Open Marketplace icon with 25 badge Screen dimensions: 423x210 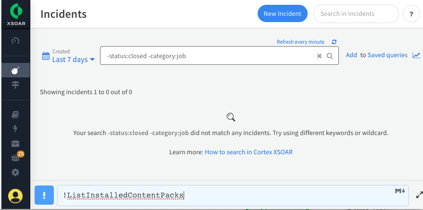tap(16, 158)
